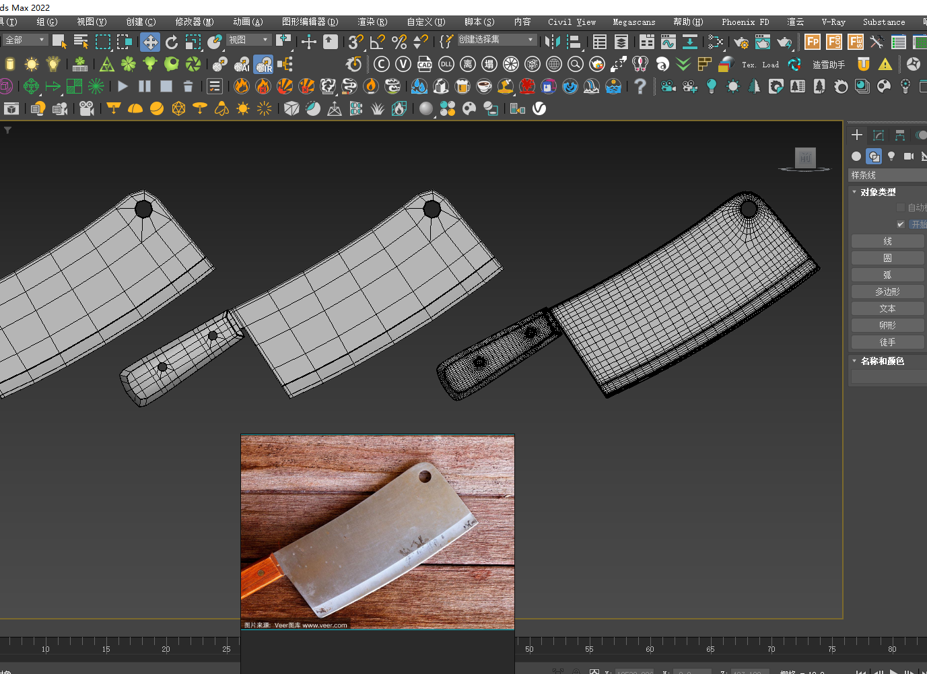Click the Mirror tool icon
927x674 pixels.
(552, 42)
